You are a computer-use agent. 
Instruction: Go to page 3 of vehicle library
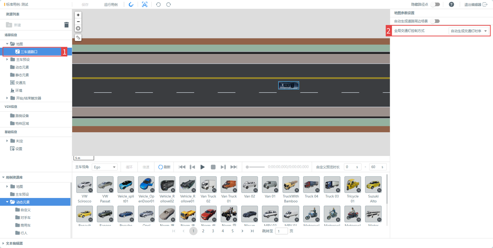coord(213,231)
